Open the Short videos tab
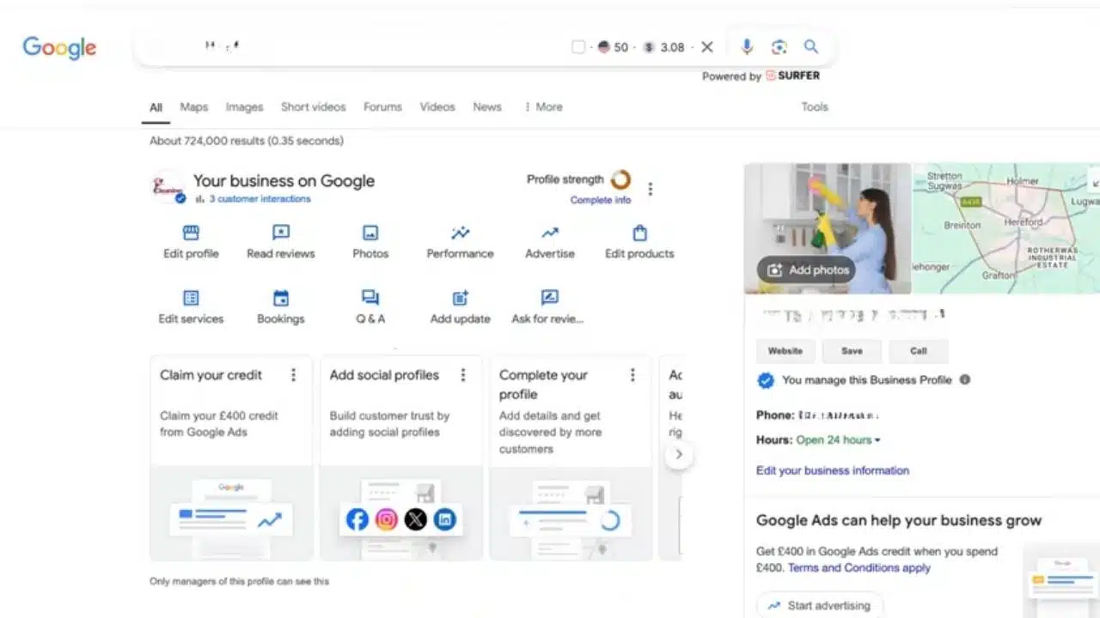The height and width of the screenshot is (618, 1100). (x=313, y=107)
